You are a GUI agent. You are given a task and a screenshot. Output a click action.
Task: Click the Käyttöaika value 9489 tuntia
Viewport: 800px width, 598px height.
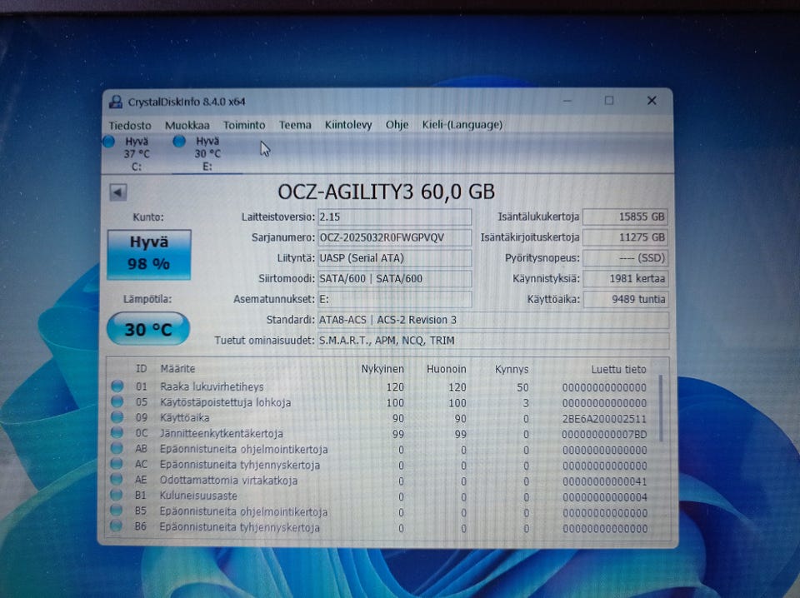tap(626, 299)
